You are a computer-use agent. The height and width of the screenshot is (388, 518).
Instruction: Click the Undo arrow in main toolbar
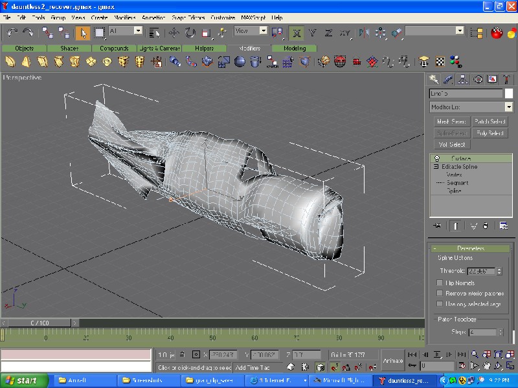pos(12,32)
